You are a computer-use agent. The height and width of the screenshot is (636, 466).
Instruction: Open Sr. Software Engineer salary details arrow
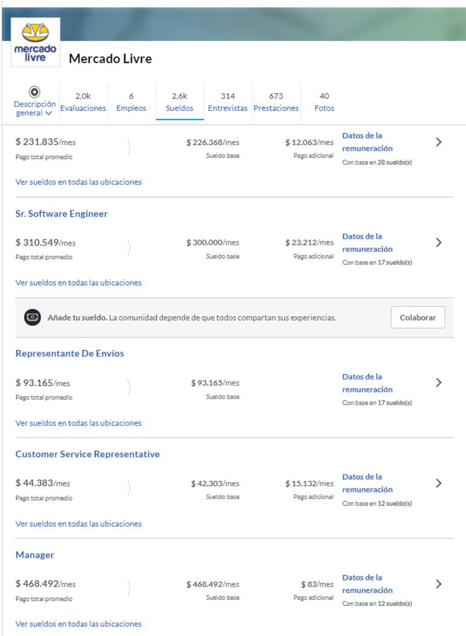[439, 243]
